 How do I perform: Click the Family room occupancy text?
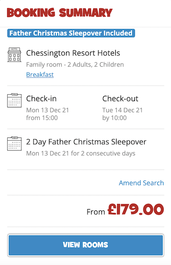click(x=75, y=64)
